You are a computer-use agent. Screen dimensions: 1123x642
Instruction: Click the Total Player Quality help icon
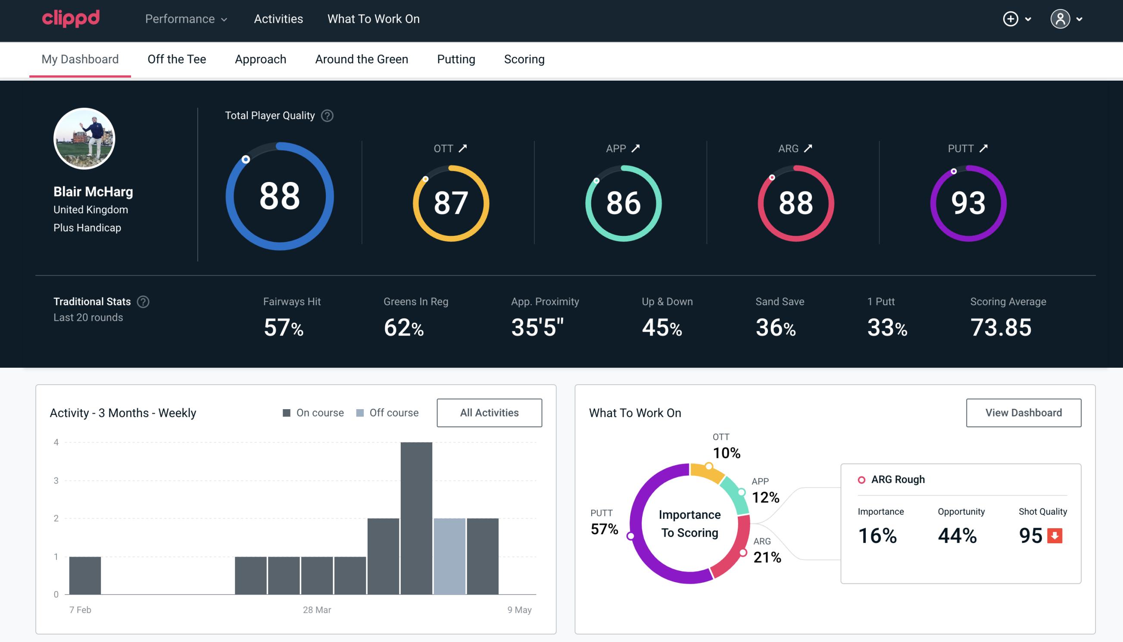pos(325,115)
